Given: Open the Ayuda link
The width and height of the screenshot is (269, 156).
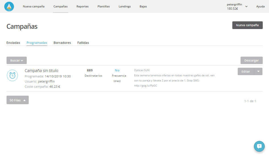Looking at the screenshot, I should coord(260,7).
